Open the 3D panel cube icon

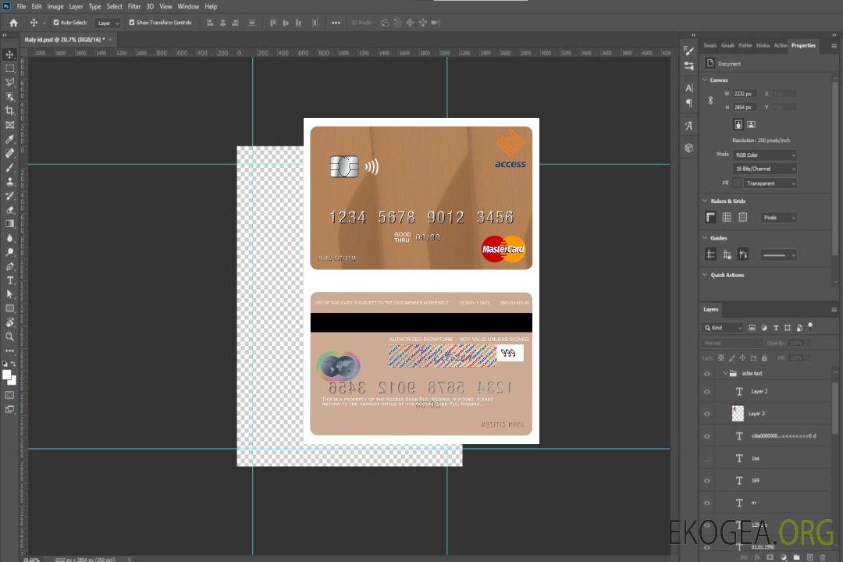[688, 148]
